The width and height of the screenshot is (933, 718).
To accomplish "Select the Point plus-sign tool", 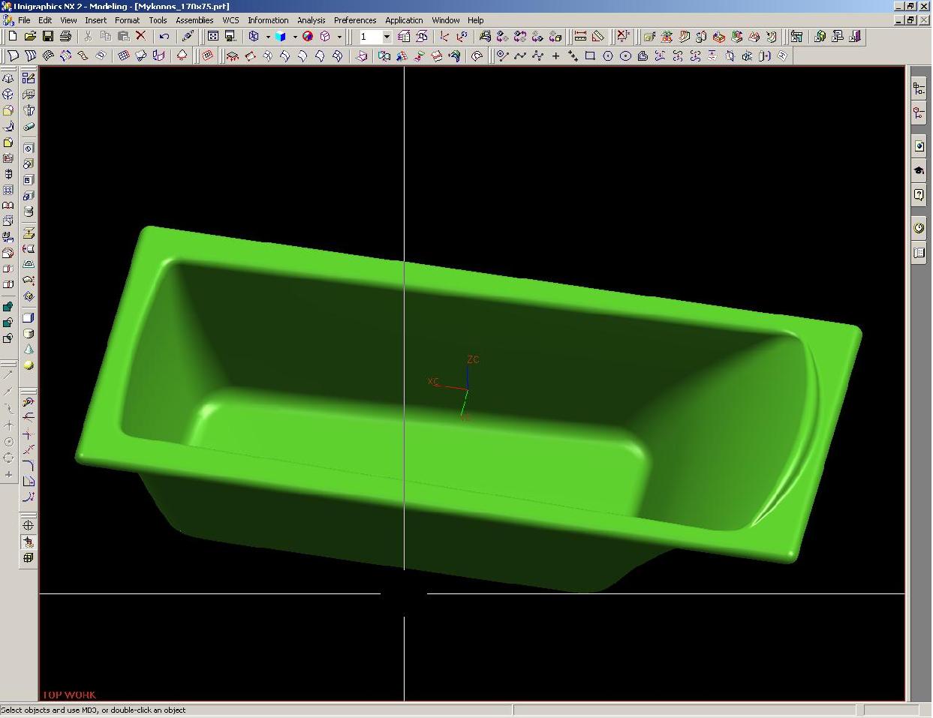I will pos(555,56).
